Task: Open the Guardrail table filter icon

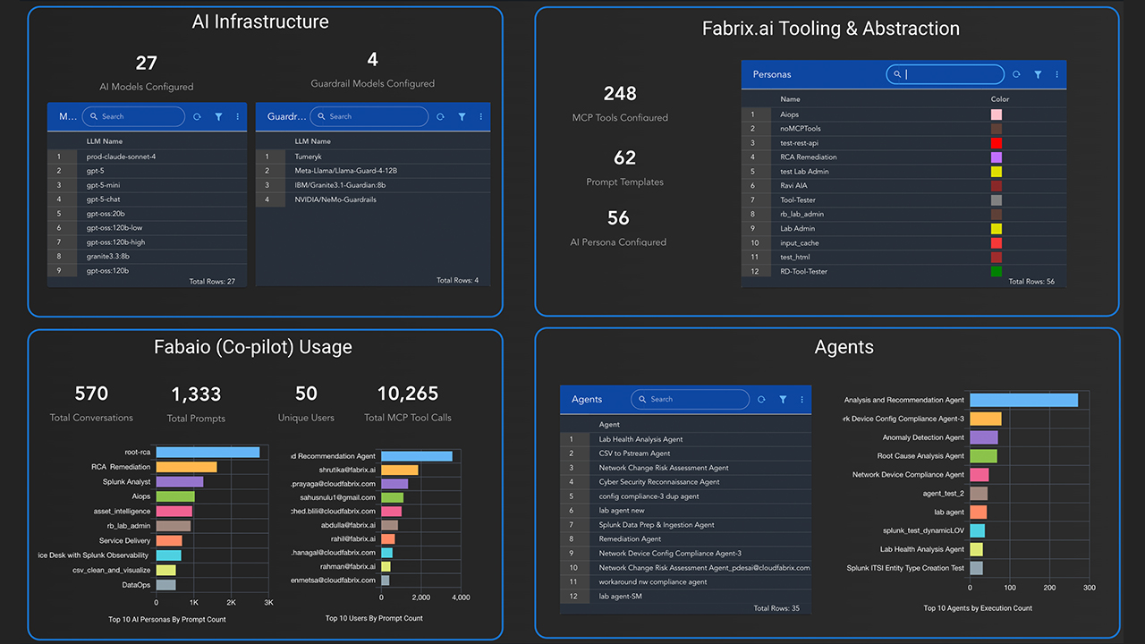Action: tap(462, 116)
